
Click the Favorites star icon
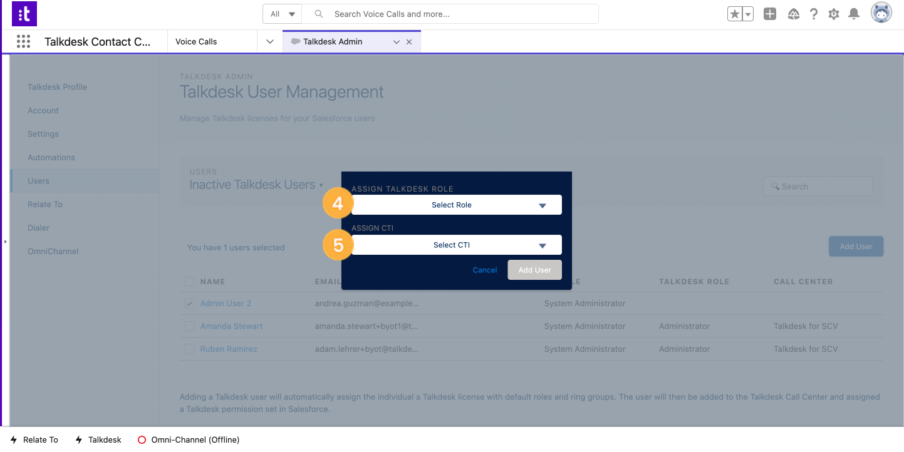coord(734,14)
